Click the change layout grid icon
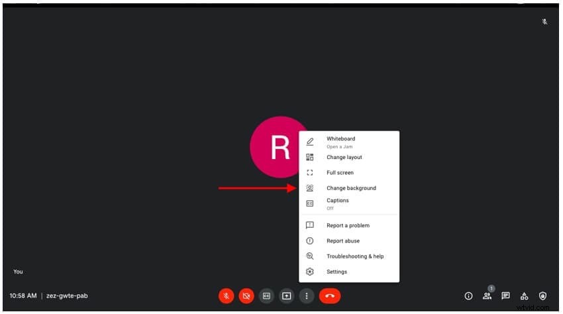The width and height of the screenshot is (563, 314). (310, 158)
